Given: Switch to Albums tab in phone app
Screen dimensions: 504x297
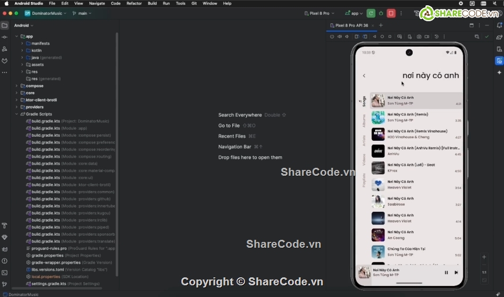Looking at the screenshot, I should [x=364, y=121].
